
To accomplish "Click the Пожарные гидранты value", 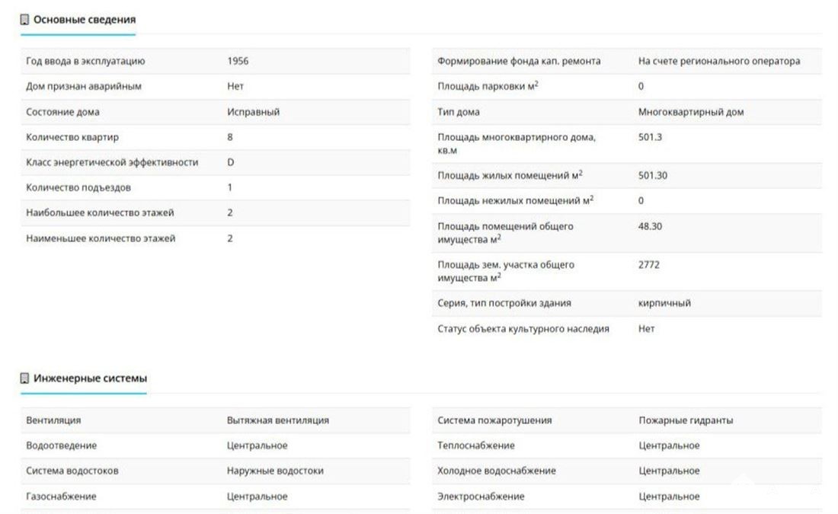I will [x=686, y=420].
